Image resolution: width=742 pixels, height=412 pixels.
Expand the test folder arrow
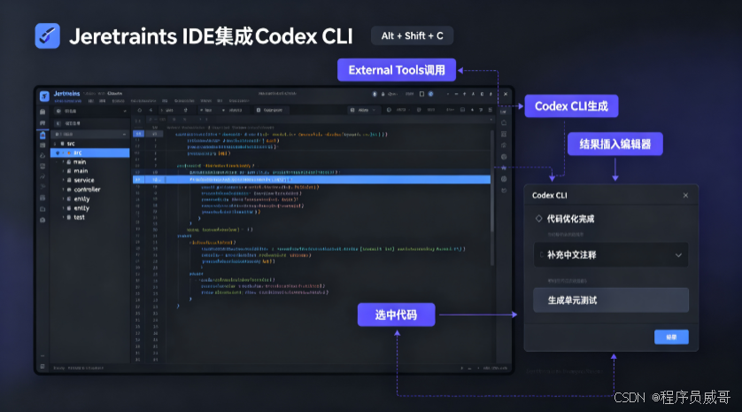click(x=63, y=217)
